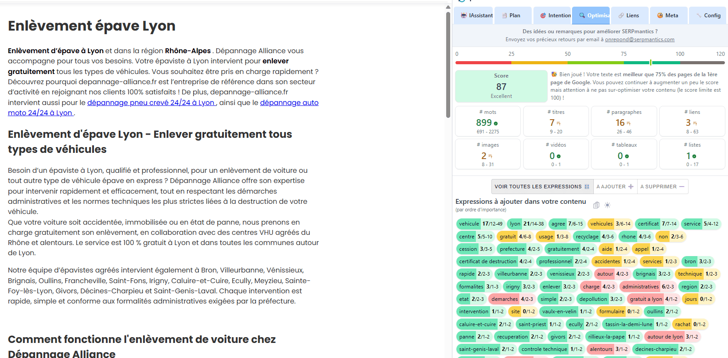728x358 pixels.
Task: Click the 'Comment fonctionne l'enlèvement de voiture' heading
Action: pos(142,346)
